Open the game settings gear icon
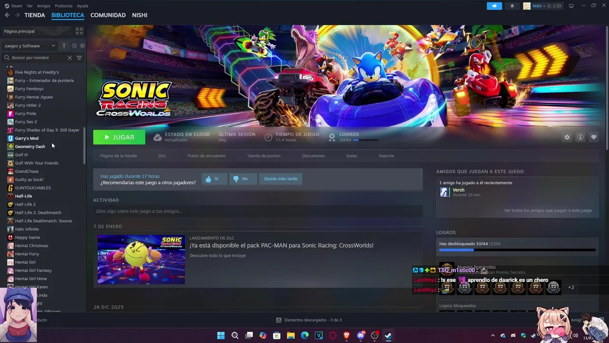This screenshot has height=343, width=609. pyautogui.click(x=567, y=137)
